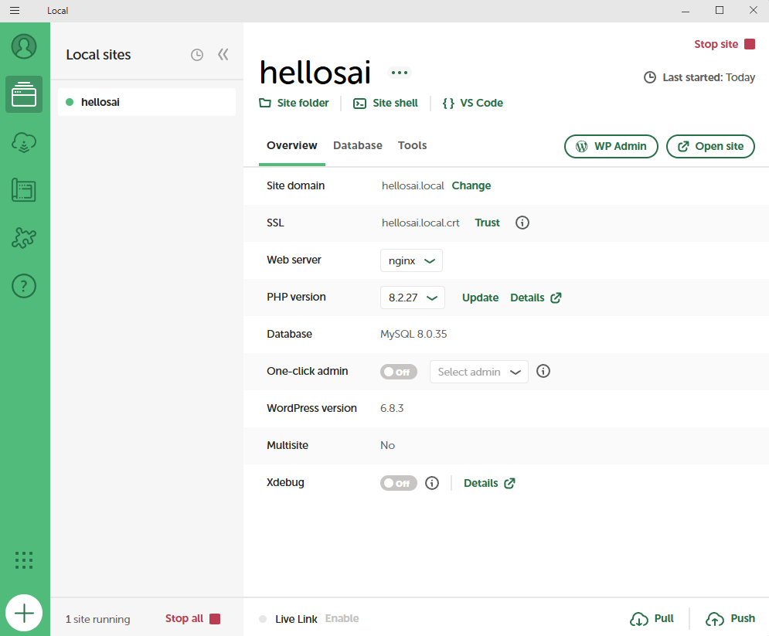Expand the Web server nginx dropdown
The height and width of the screenshot is (636, 769).
pos(411,260)
